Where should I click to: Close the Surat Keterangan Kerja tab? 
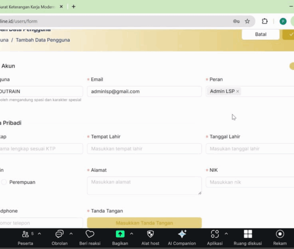pos(61,7)
